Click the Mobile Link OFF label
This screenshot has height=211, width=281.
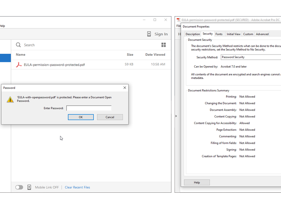[47, 187]
